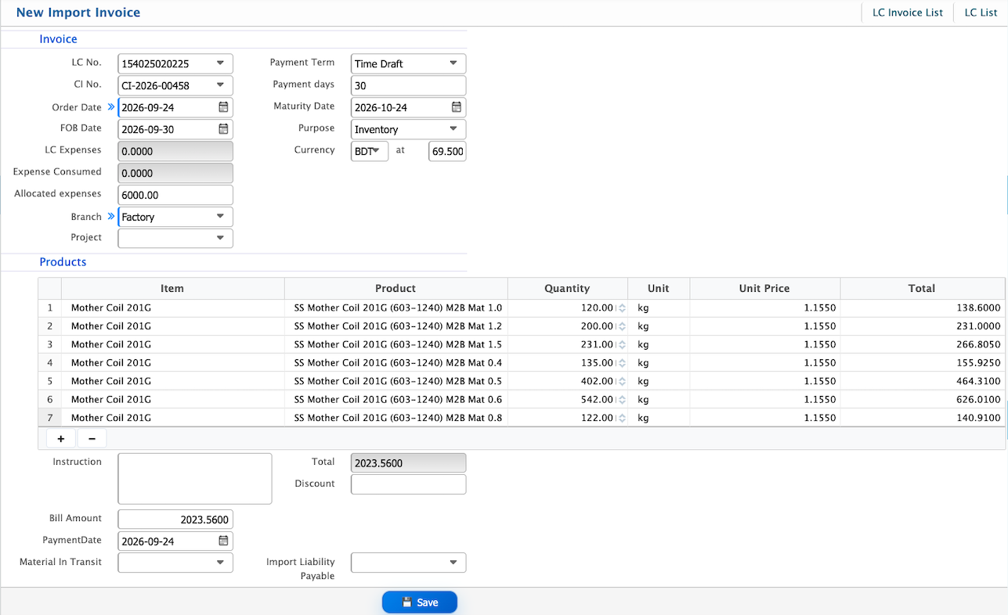Click the Quantity column header

tap(568, 289)
